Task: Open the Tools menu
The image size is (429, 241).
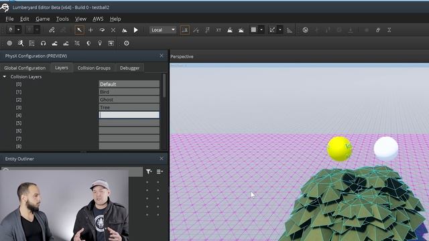Action: 62,19
